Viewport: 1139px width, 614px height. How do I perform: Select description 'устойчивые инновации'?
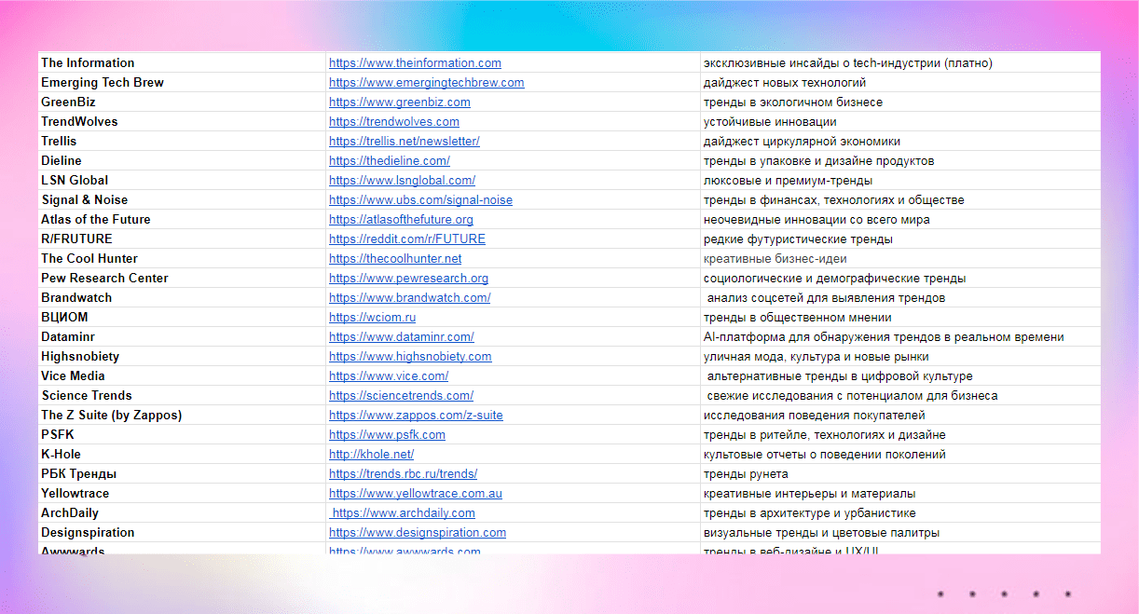pos(770,122)
